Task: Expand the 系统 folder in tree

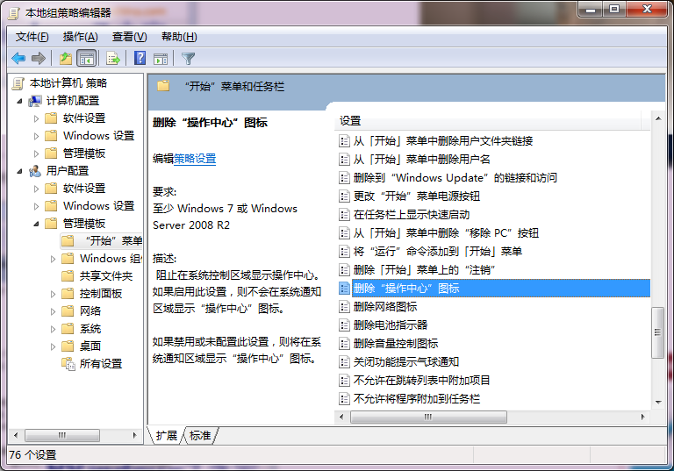Action: point(54,329)
